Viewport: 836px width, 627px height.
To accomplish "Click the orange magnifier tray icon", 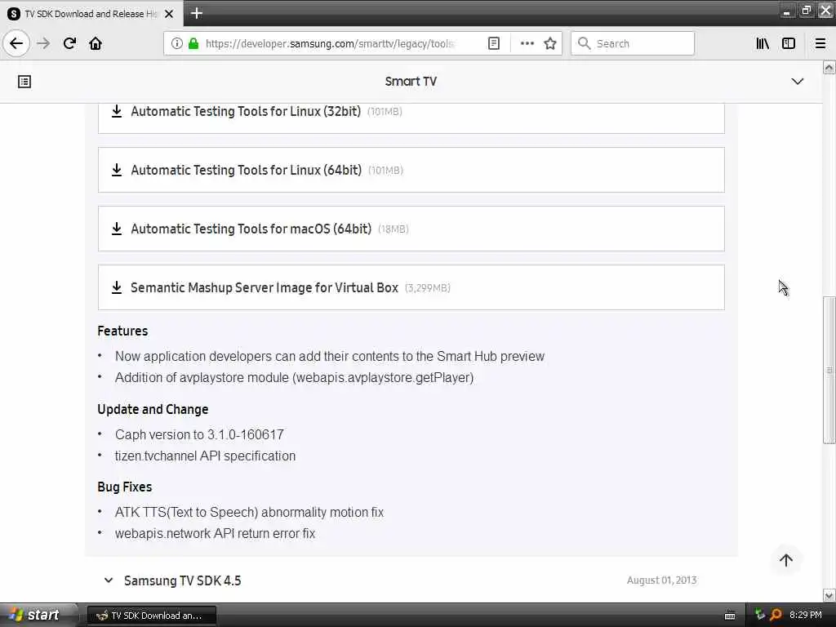I will [776, 615].
